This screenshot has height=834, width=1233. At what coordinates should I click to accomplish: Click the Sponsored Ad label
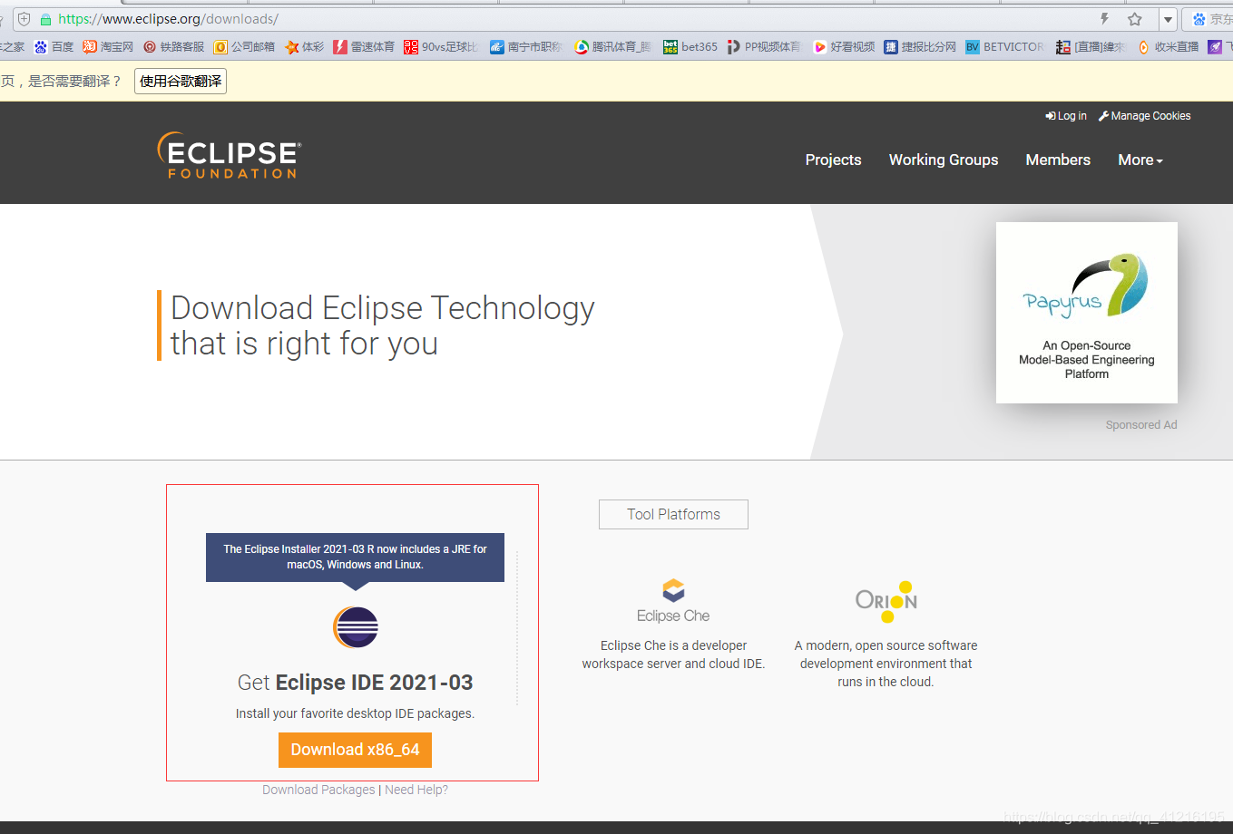[1141, 424]
